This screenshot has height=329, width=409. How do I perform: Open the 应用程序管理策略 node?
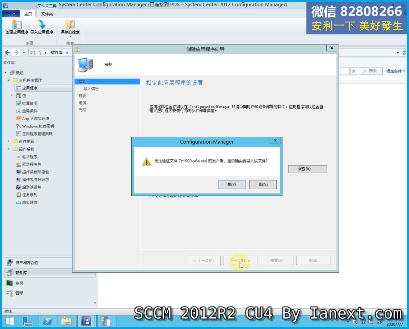tap(37, 134)
